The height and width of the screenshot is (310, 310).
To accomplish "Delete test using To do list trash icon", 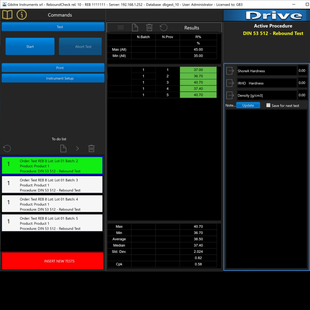I will (x=91, y=148).
